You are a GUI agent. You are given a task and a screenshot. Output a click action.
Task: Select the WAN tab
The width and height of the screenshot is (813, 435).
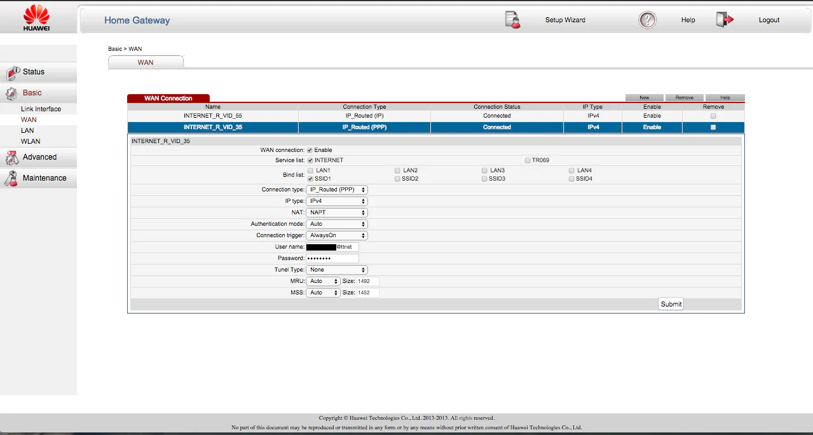point(146,62)
